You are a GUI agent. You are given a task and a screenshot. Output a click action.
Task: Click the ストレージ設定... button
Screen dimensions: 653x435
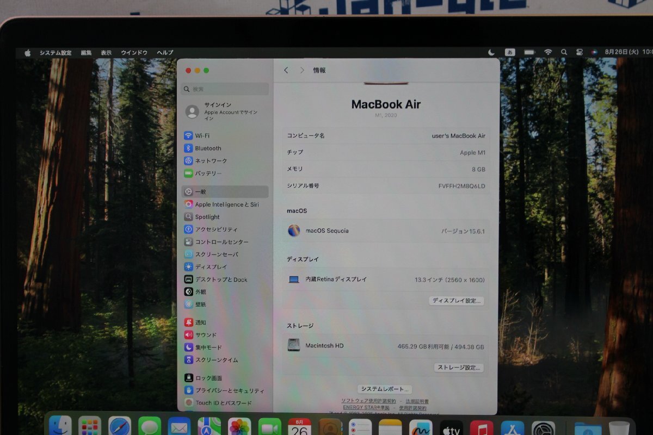coord(459,368)
